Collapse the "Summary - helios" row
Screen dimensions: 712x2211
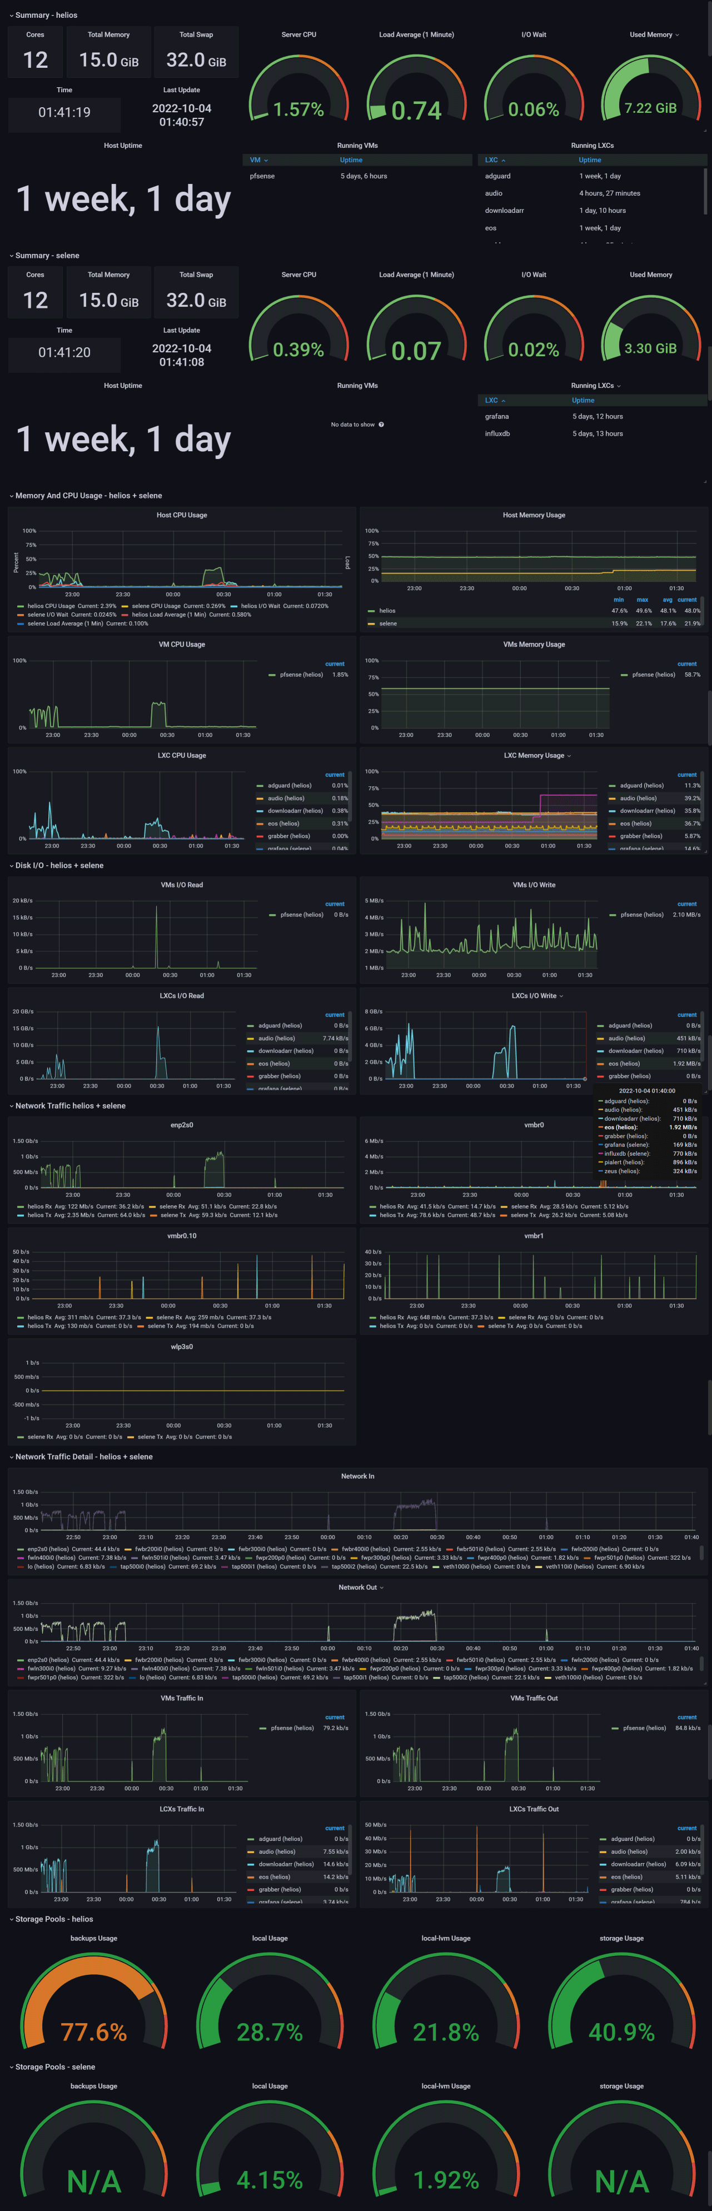pos(43,14)
